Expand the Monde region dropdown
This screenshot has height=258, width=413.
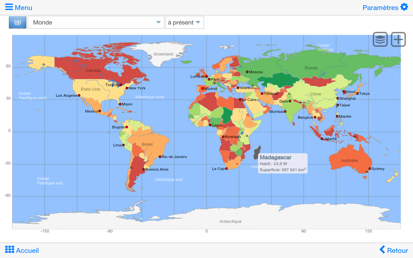point(96,22)
